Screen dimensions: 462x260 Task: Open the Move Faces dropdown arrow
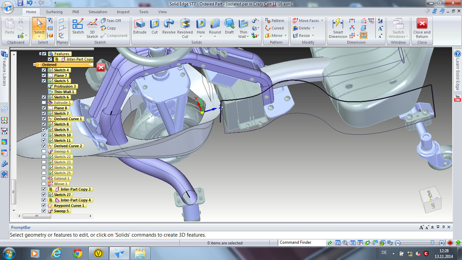[x=322, y=21]
